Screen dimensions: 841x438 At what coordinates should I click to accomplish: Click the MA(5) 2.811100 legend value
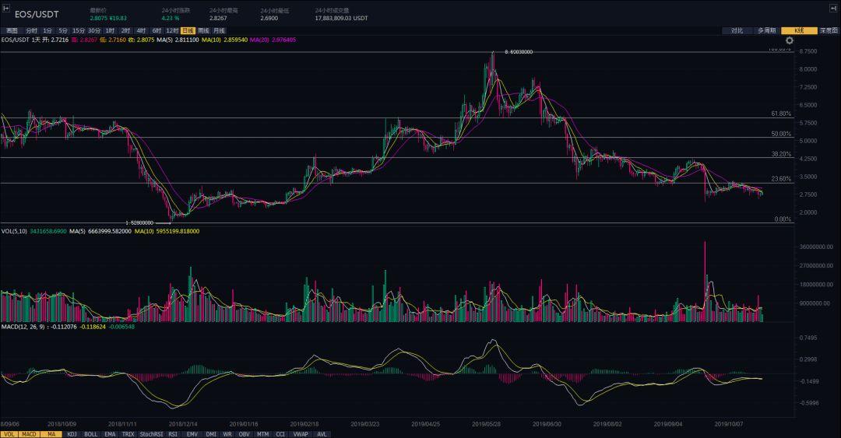click(178, 40)
